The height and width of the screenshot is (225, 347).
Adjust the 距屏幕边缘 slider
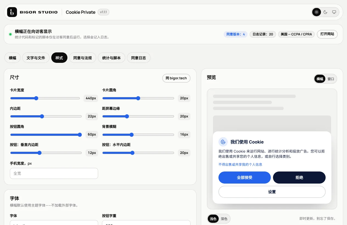click(138, 116)
